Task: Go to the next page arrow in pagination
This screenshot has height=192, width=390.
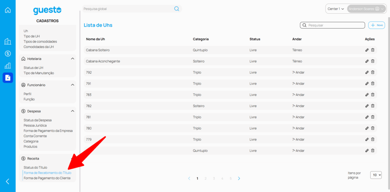Action: click(239, 178)
